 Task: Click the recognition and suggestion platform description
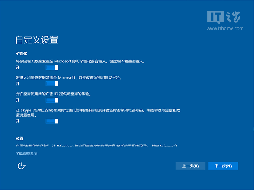(x=69, y=78)
